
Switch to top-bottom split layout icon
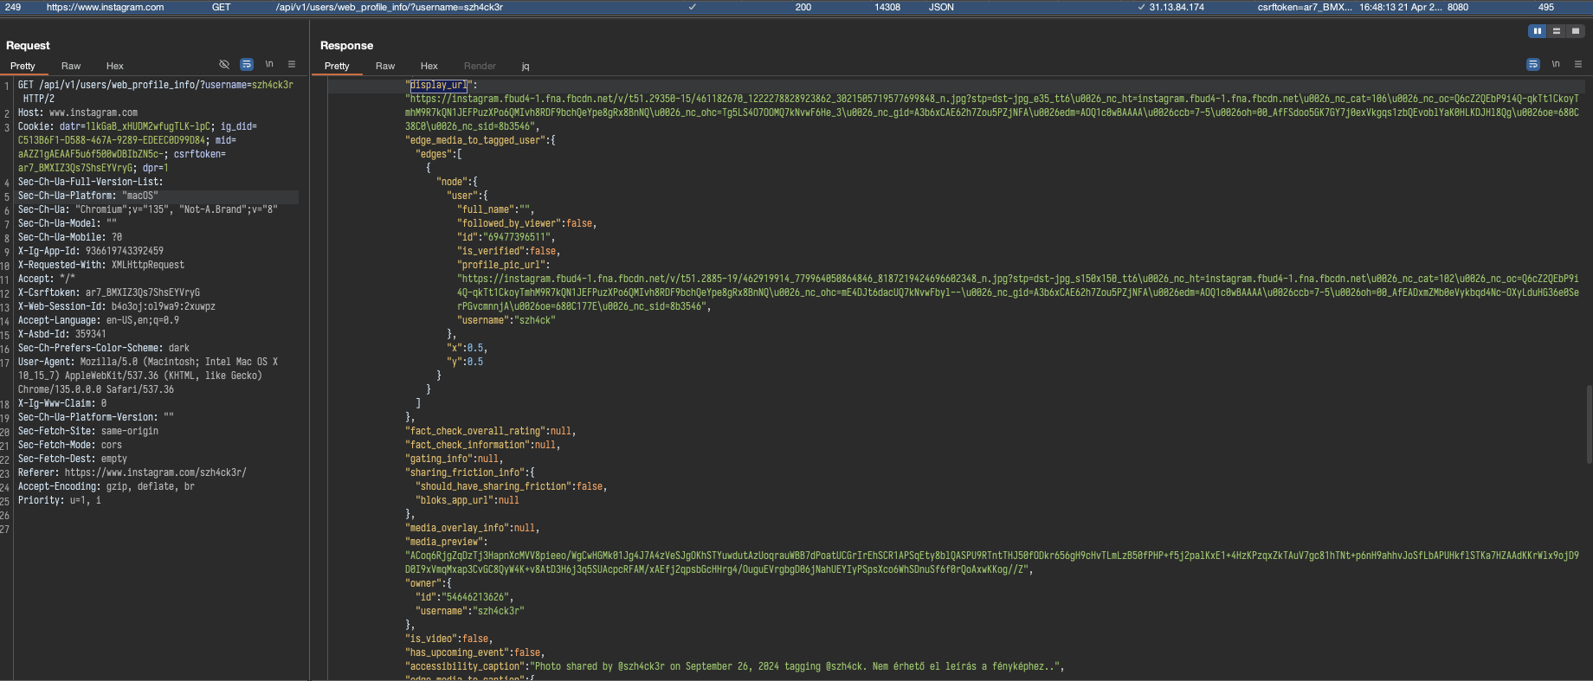1557,31
